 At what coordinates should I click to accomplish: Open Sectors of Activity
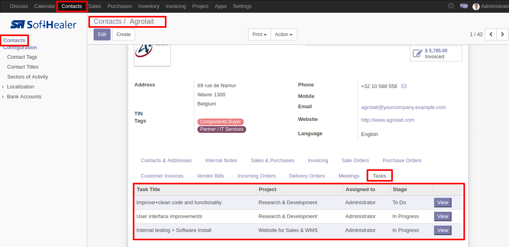point(28,77)
